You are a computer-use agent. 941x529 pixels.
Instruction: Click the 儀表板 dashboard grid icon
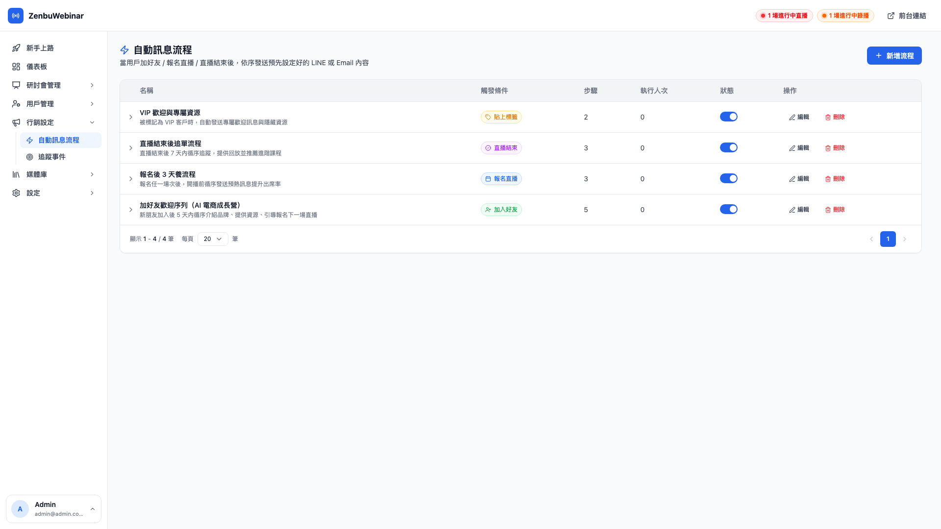[x=16, y=67]
